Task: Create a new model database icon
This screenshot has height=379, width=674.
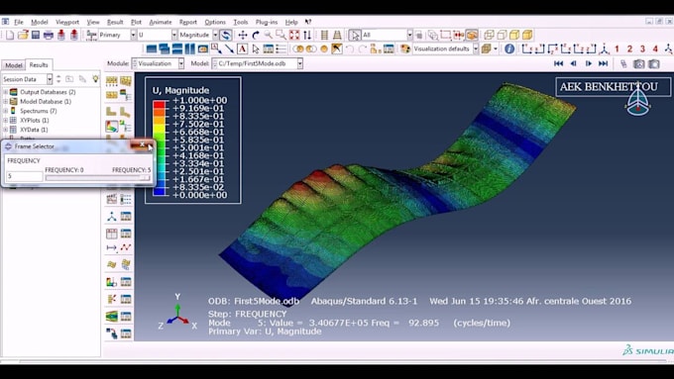Action: [x=10, y=35]
